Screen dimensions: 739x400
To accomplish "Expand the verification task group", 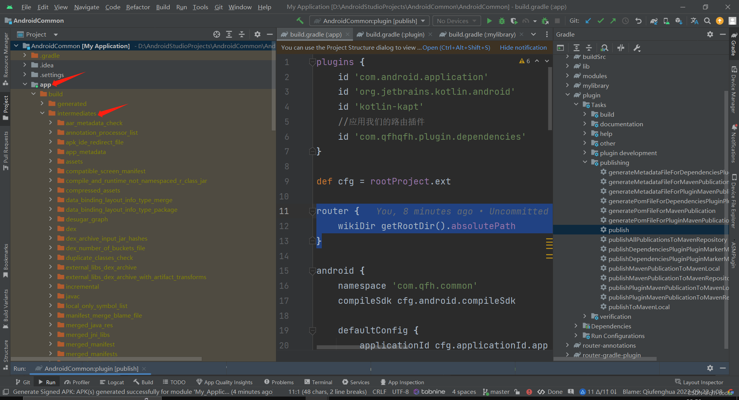I will [585, 316].
